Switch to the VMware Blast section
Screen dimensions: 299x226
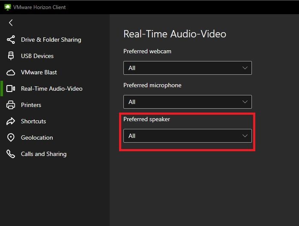39,72
